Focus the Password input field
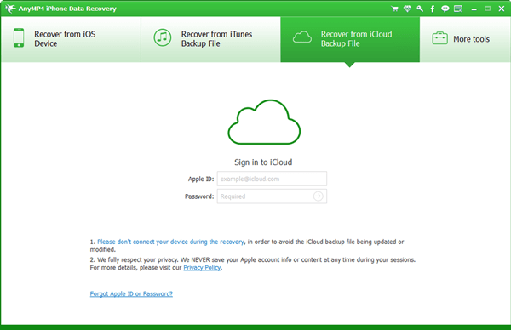Image resolution: width=511 pixels, height=330 pixels. (x=273, y=196)
